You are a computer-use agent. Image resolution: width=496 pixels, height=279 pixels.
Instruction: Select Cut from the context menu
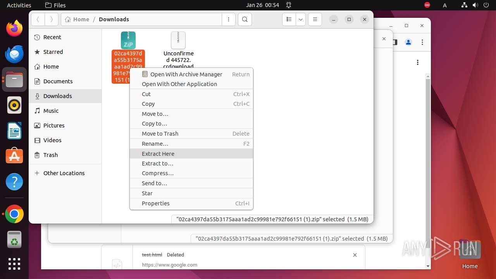[191, 94]
